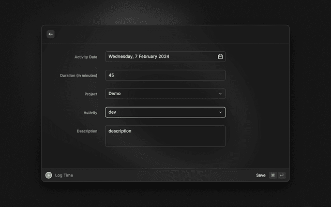The width and height of the screenshot is (331, 207).
Task: Click the Enter key shortcut icon
Action: 281,175
